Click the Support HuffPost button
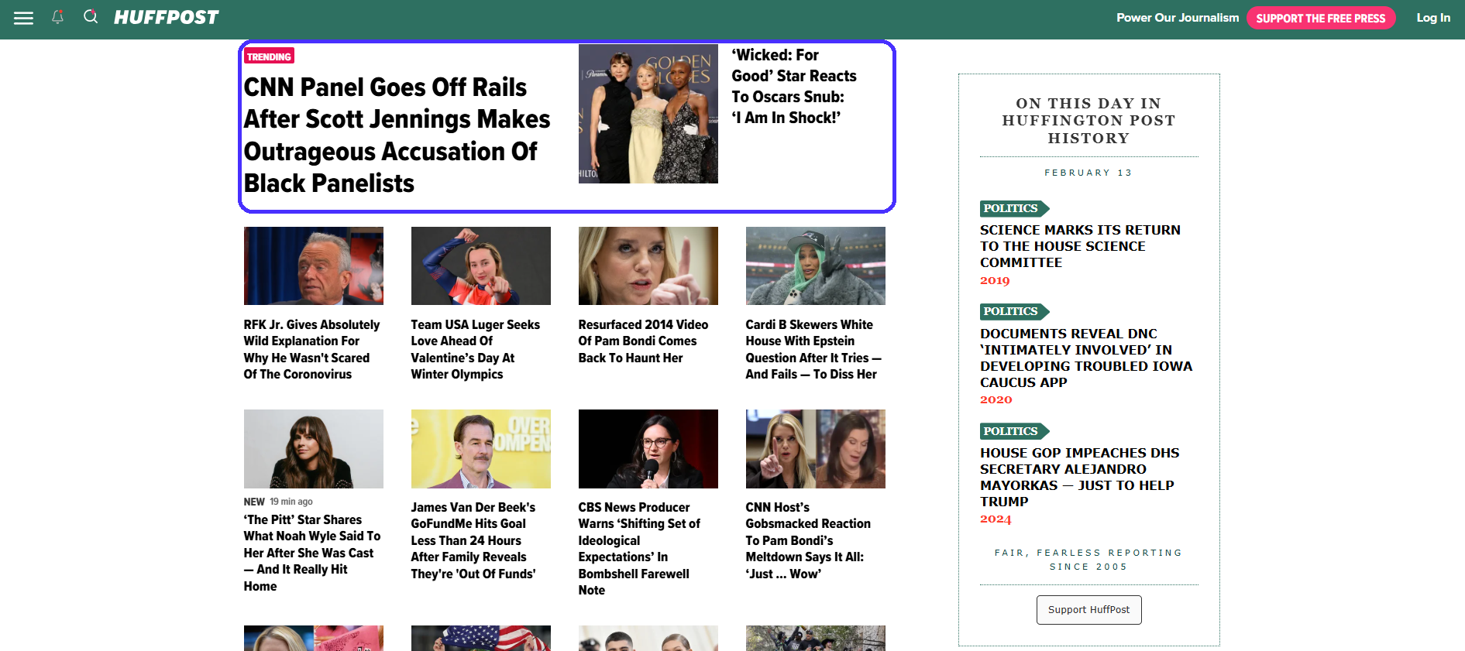The height and width of the screenshot is (651, 1465). coord(1088,610)
